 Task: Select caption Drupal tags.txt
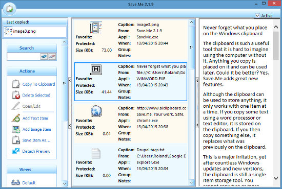[x=150, y=150]
